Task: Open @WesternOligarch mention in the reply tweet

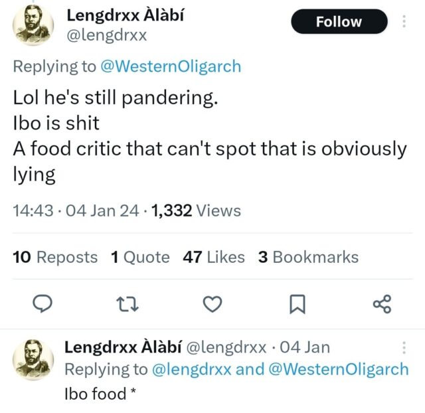Action: point(339,369)
